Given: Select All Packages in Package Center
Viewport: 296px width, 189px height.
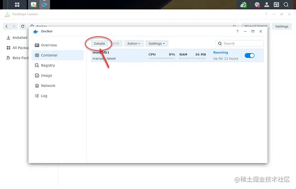Looking at the screenshot, I should pos(17,48).
